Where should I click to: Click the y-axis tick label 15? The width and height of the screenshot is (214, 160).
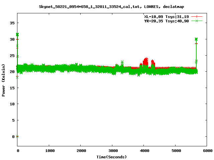point(12,88)
